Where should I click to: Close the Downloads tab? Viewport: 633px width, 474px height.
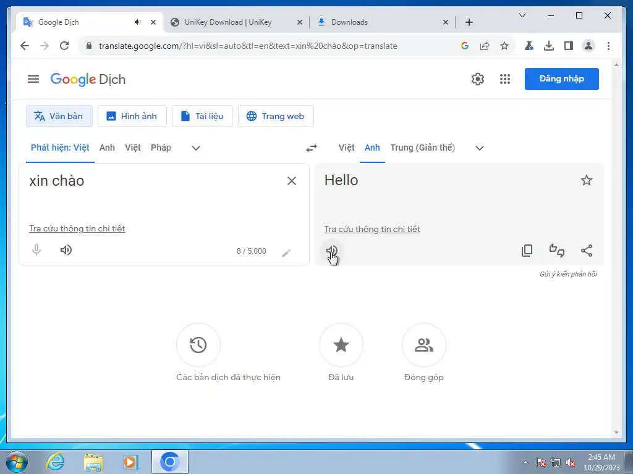446,22
